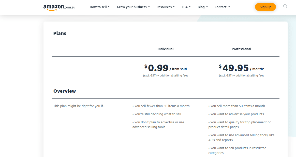Click the Amazon.com.au logo
Viewport: 296px width, 157px height.
coord(59,7)
